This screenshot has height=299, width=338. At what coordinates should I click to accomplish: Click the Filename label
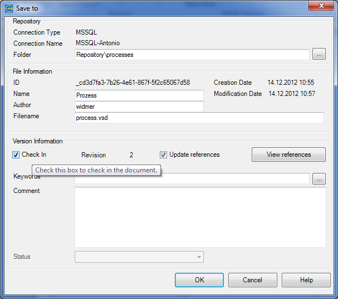point(26,116)
